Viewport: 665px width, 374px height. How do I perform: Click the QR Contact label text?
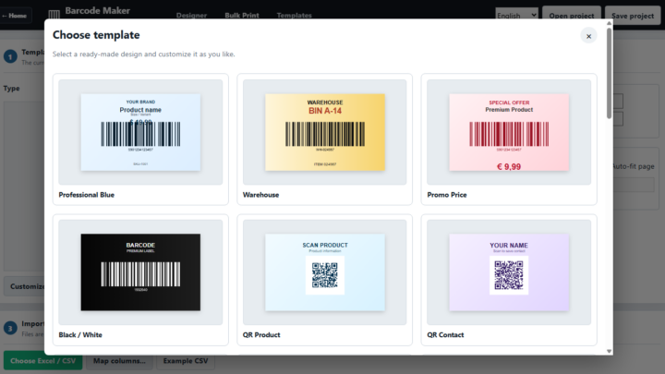coord(445,334)
